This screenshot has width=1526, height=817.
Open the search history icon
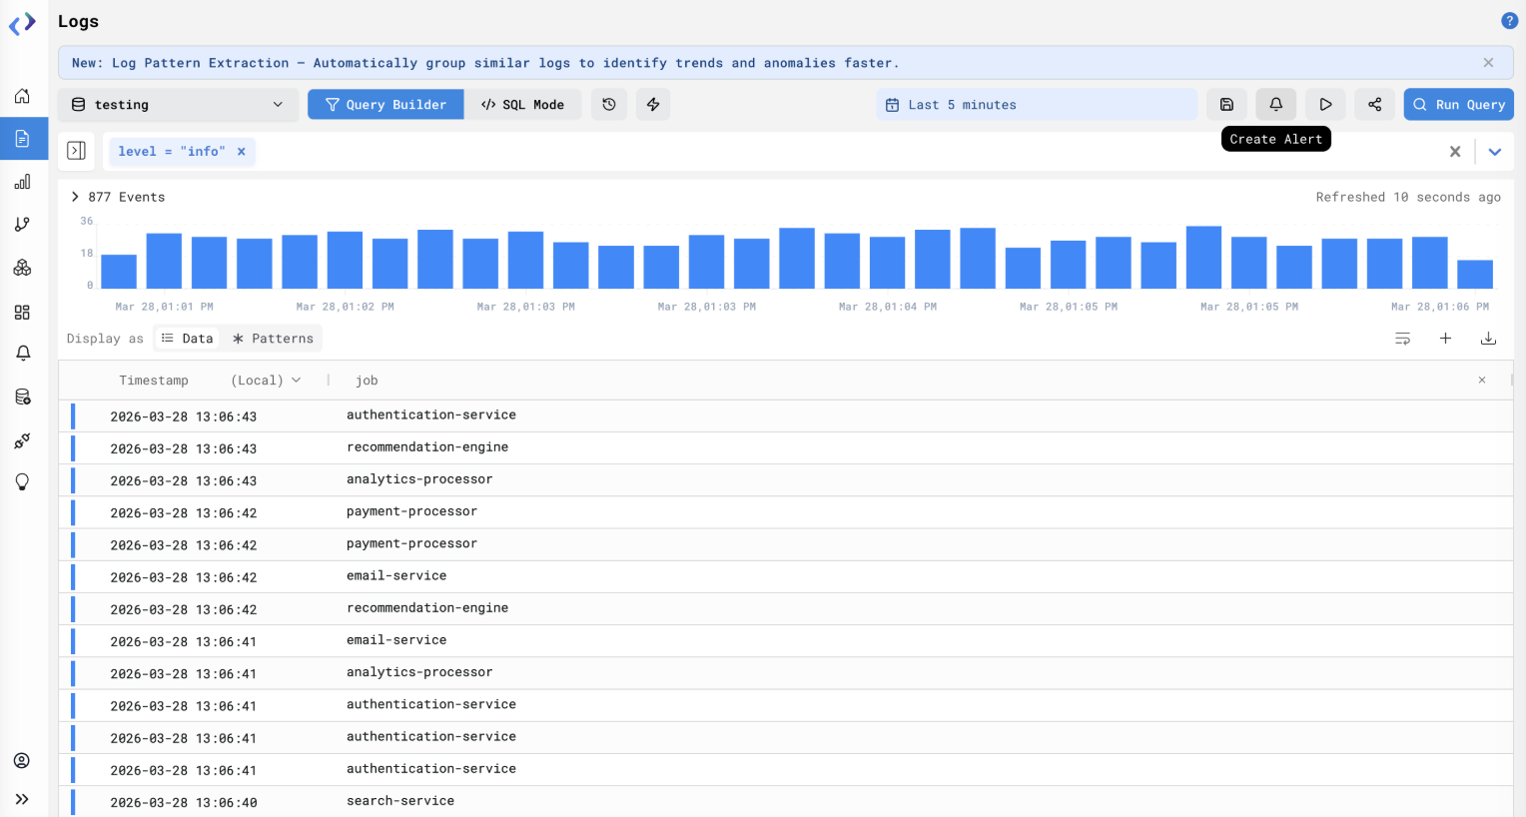609,104
